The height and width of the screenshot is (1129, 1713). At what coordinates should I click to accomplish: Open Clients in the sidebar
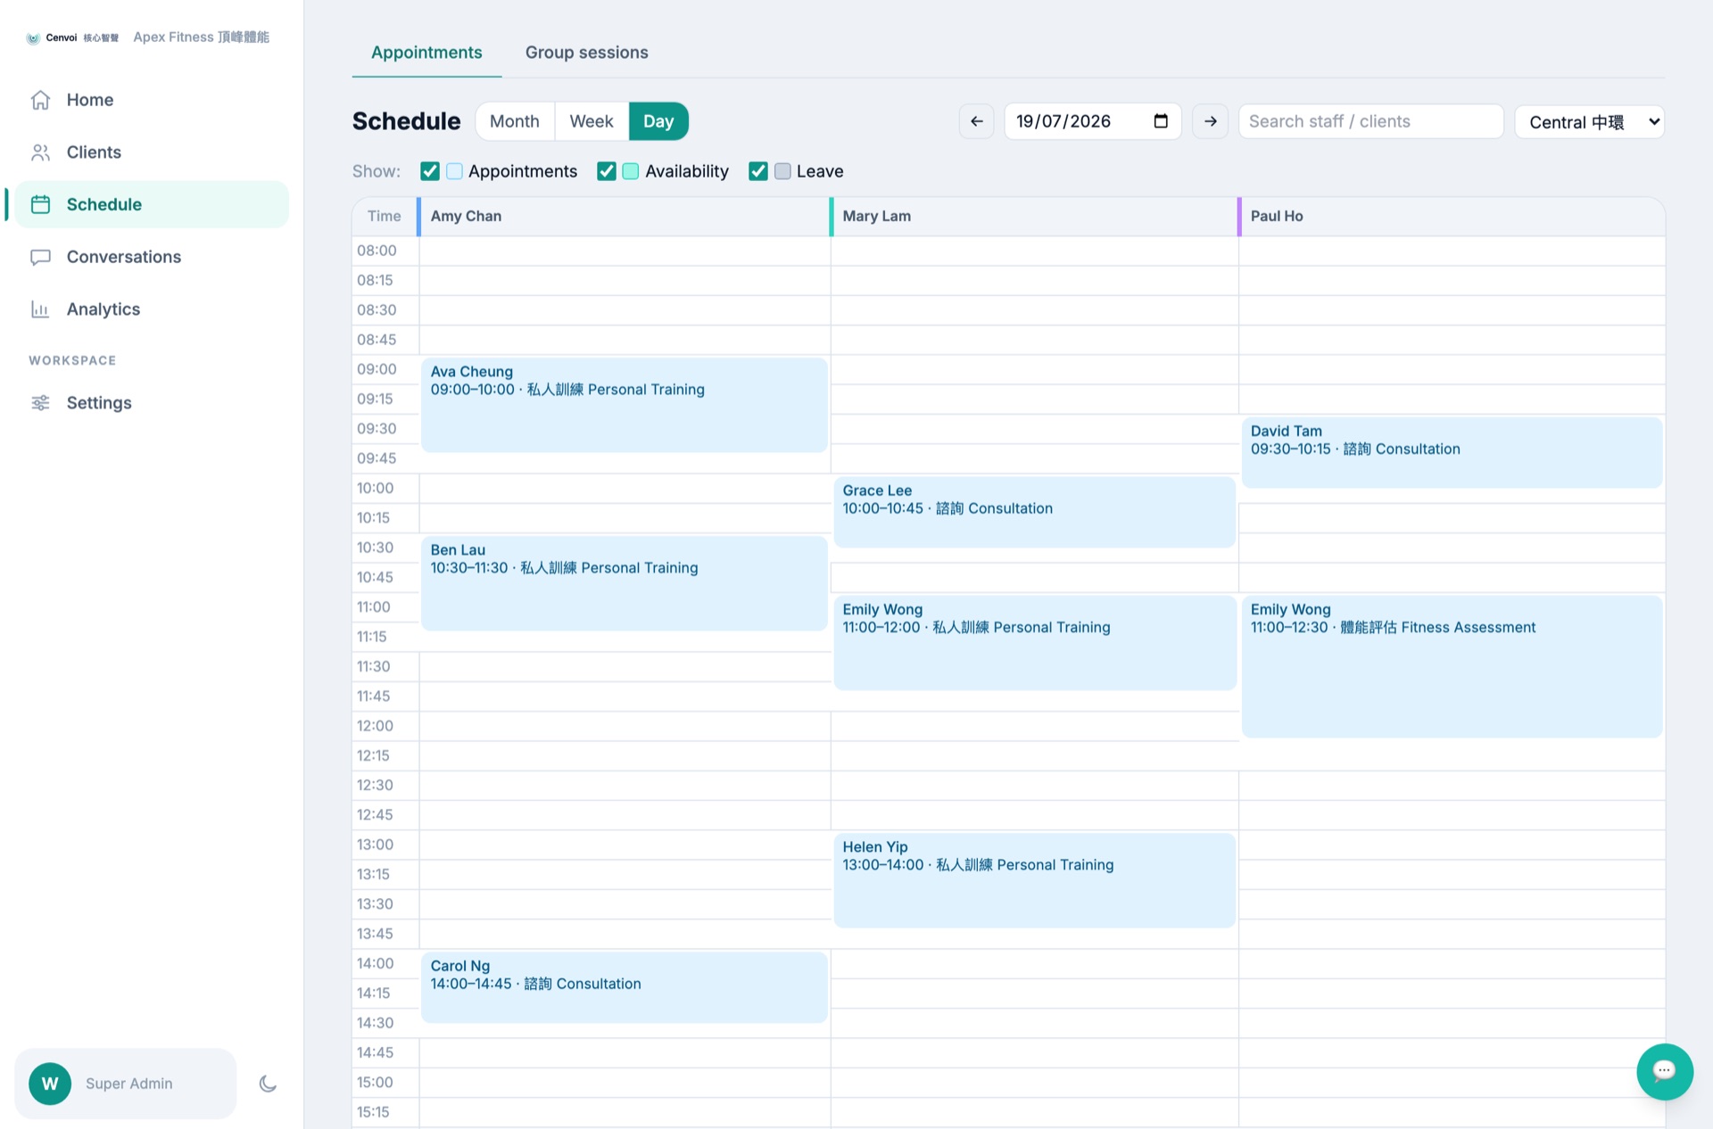pos(152,152)
